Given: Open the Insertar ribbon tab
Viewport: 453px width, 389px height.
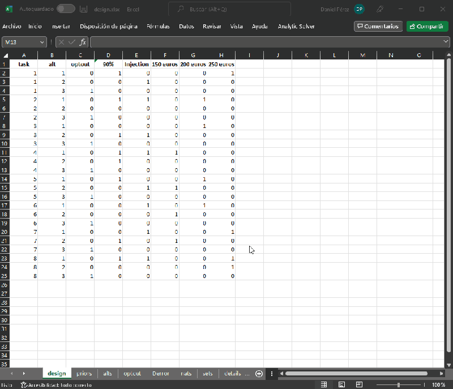Looking at the screenshot, I should tap(61, 26).
